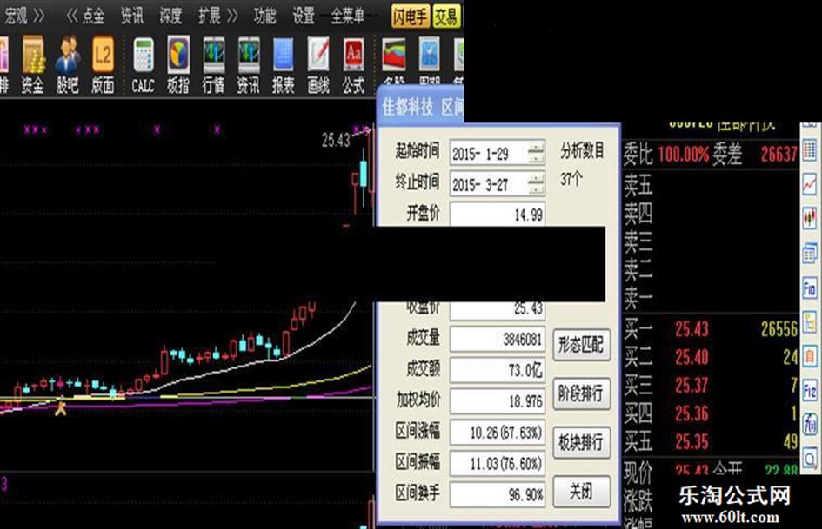Viewport: 822px width, 529px height.
Task: Click the F12 sidebar icon
Action: (810, 390)
